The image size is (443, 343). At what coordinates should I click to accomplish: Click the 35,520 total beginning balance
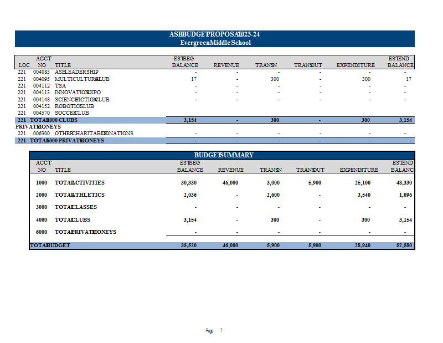pyautogui.click(x=189, y=245)
